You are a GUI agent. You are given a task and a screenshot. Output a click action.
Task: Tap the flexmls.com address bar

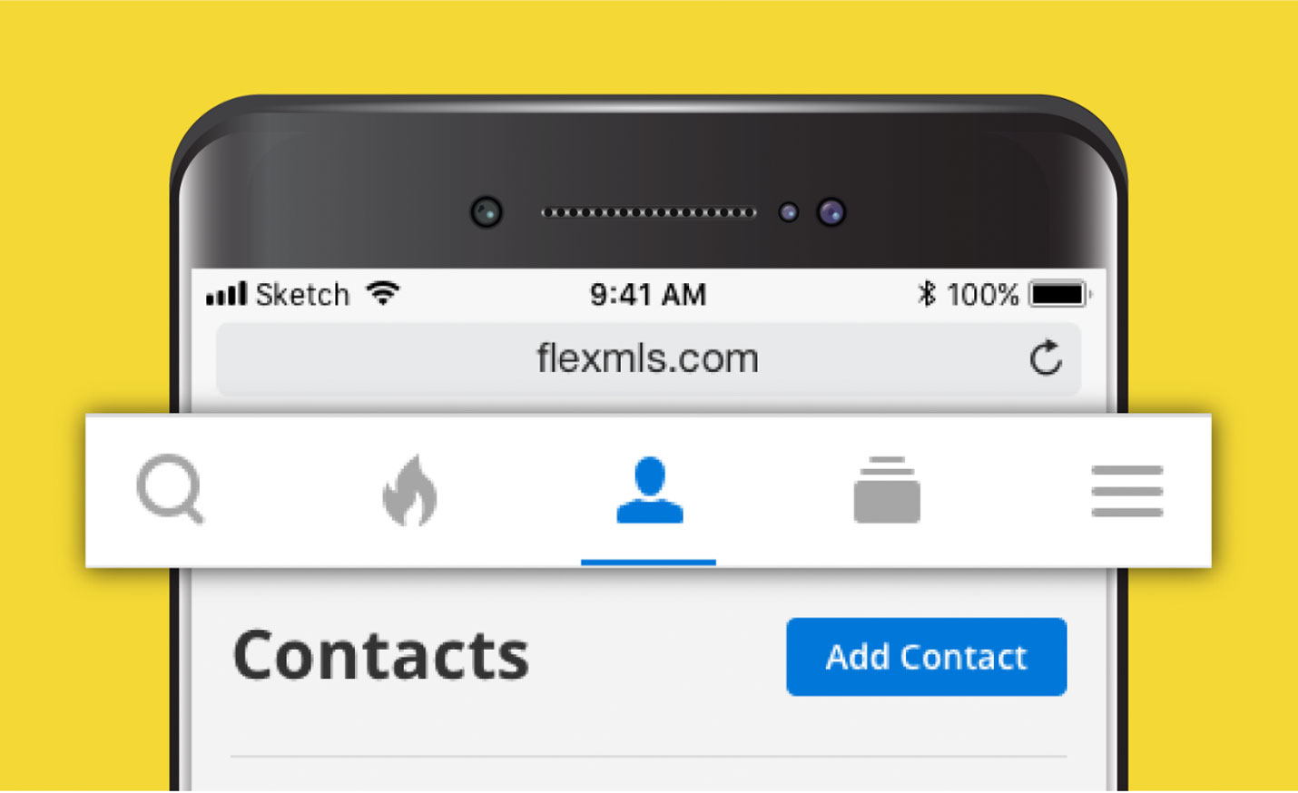(x=648, y=359)
